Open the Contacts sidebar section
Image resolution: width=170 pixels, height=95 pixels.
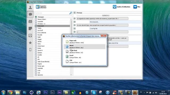[30, 7]
